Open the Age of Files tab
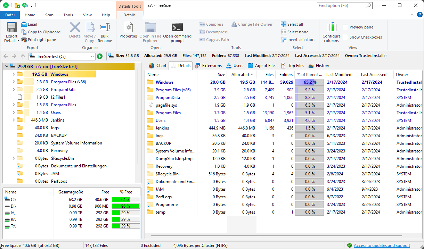 click(262, 66)
